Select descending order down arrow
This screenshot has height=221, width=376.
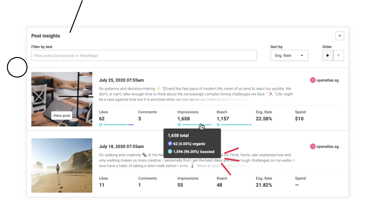pos(327,56)
